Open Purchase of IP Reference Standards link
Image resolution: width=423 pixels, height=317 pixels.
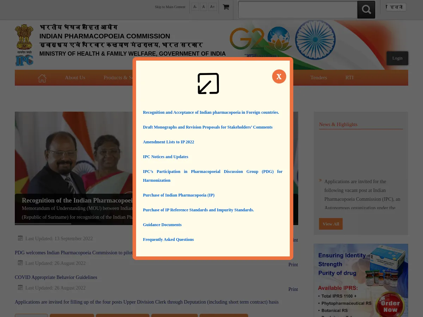pos(198,210)
